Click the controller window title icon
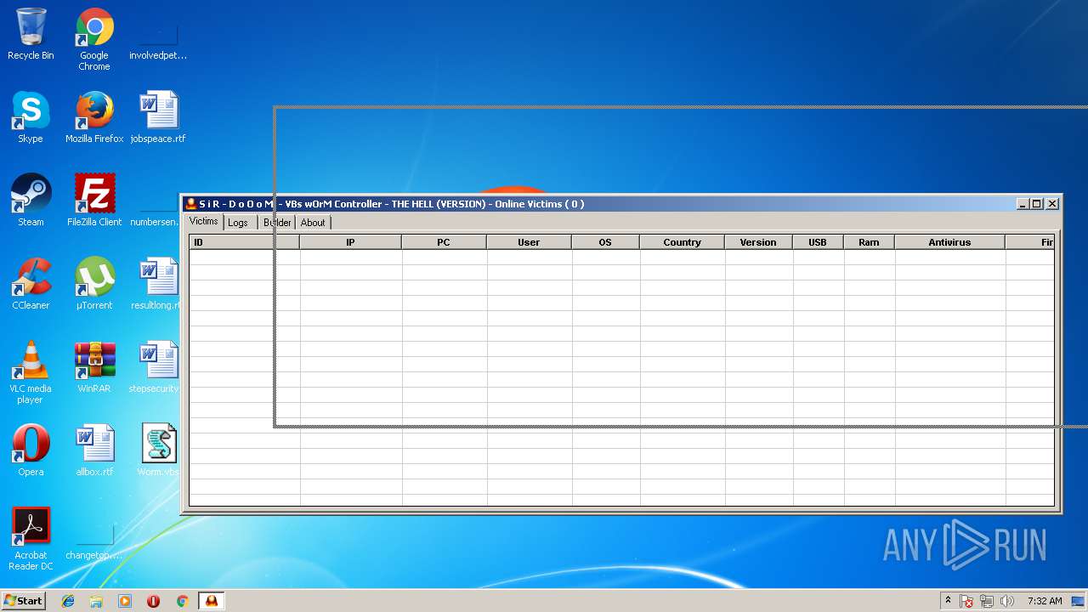The width and height of the screenshot is (1088, 612). click(191, 204)
